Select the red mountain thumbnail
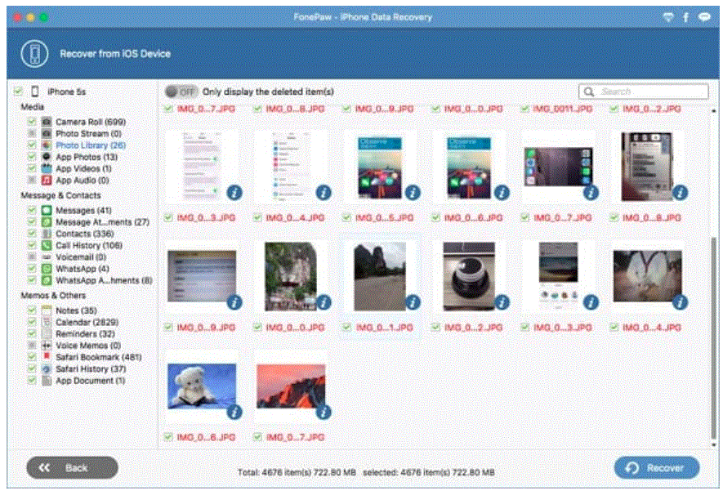 [x=291, y=386]
